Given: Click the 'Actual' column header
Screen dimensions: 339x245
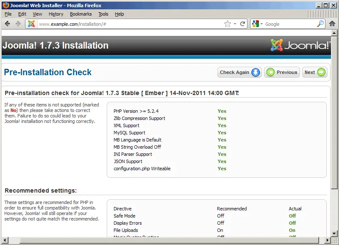Looking at the screenshot, I should tap(295, 209).
